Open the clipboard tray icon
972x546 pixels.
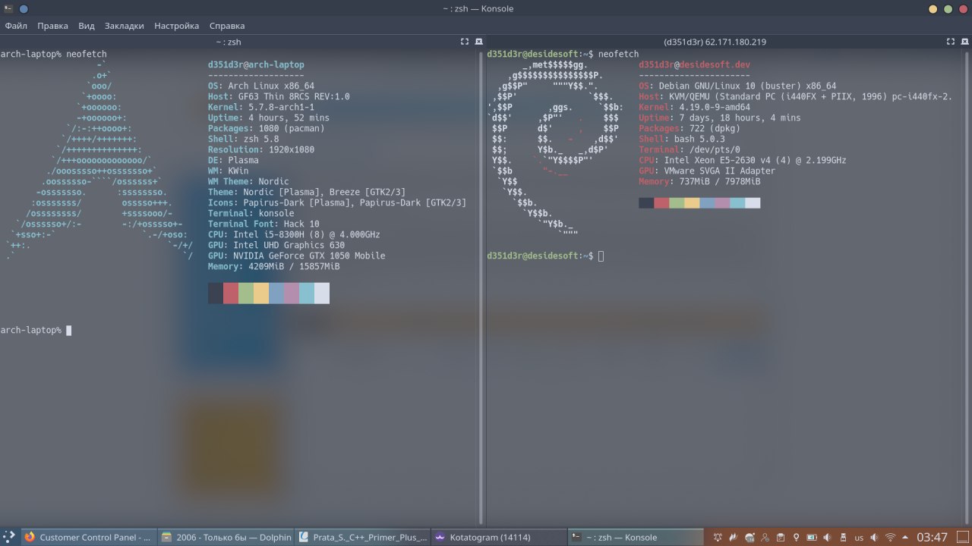pos(781,537)
